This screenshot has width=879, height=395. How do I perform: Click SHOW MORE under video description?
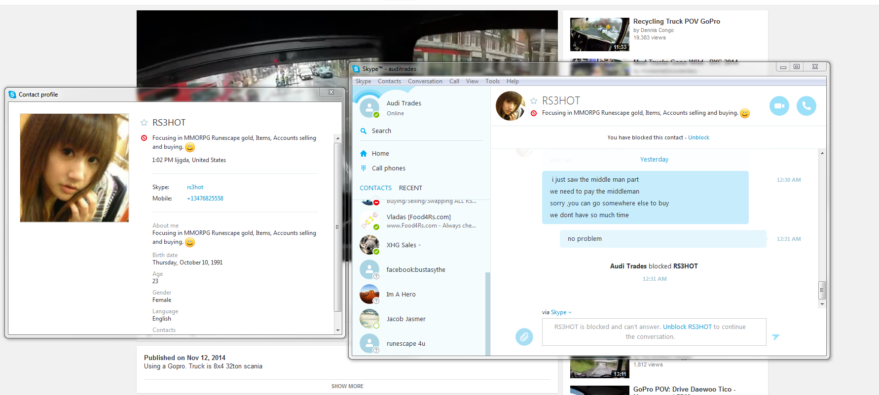tap(347, 386)
